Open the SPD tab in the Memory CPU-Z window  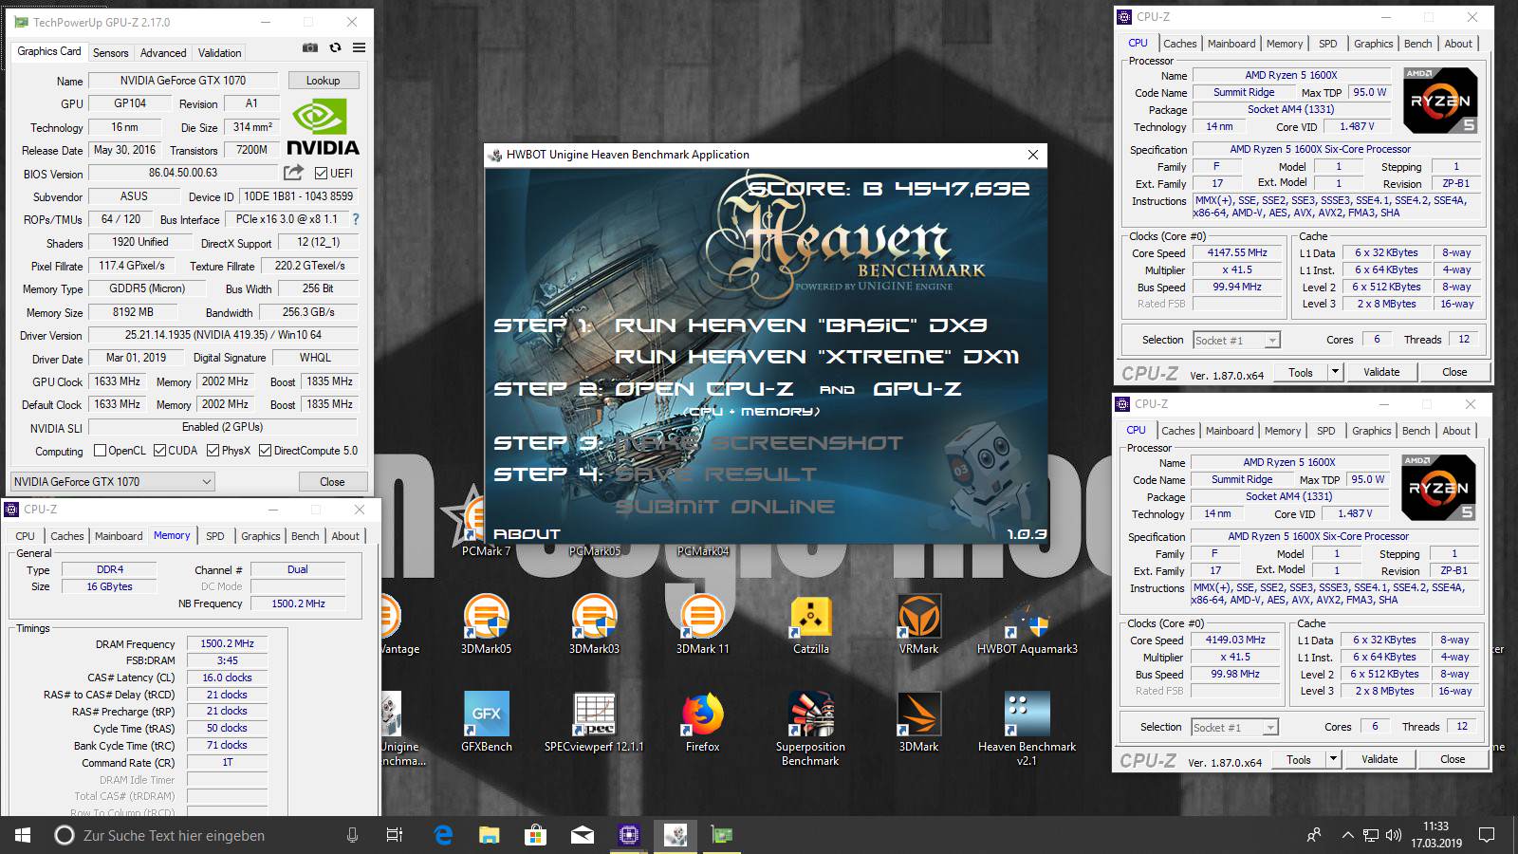coord(215,536)
